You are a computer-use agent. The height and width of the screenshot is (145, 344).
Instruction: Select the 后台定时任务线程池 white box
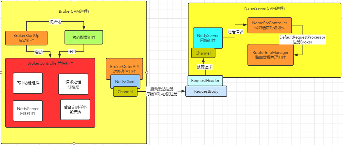point(75,109)
